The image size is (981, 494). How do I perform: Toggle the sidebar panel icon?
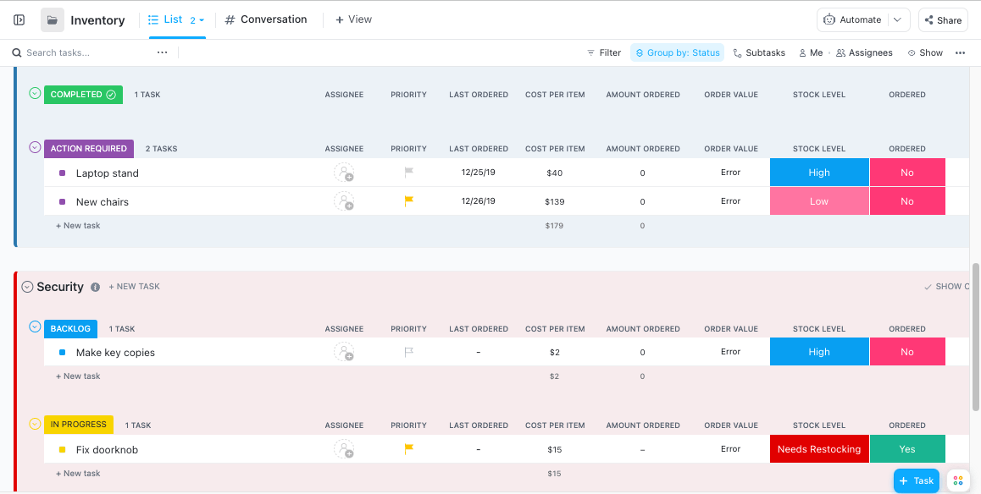coord(19,20)
